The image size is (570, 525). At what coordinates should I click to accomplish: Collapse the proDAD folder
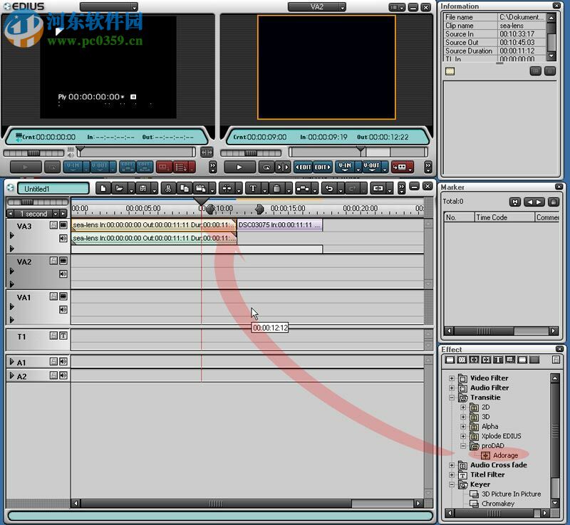tap(463, 446)
